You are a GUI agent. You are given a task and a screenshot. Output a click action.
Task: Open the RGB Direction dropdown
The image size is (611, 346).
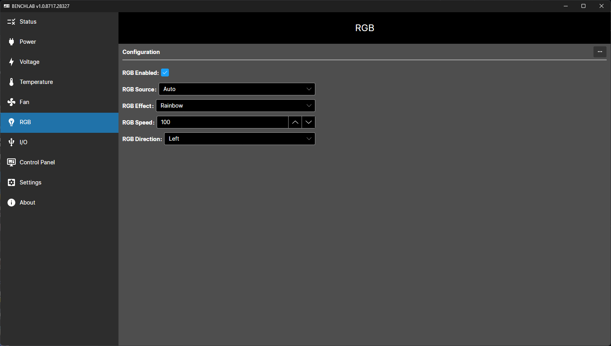(239, 139)
